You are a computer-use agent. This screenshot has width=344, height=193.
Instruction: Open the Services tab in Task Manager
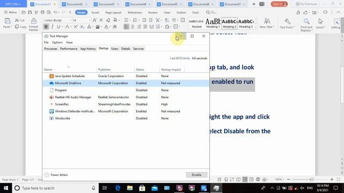point(139,49)
